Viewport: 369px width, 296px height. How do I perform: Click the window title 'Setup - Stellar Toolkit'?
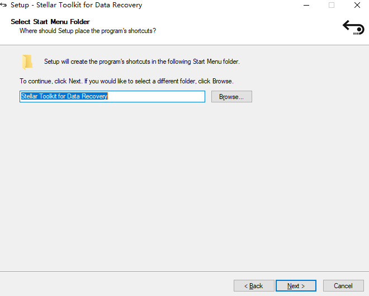coord(76,5)
